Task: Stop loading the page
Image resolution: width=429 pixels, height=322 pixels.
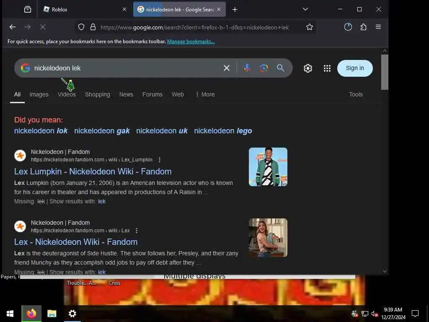Action: [x=43, y=27]
